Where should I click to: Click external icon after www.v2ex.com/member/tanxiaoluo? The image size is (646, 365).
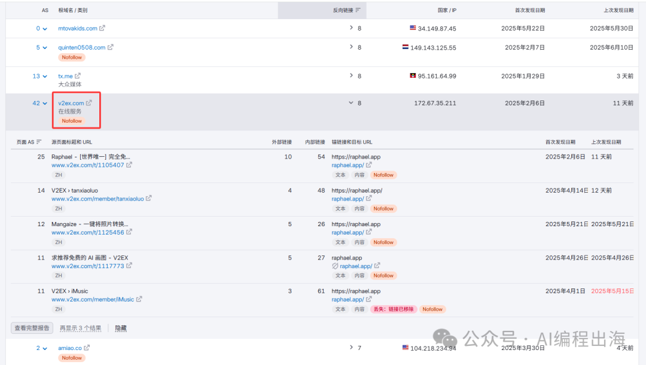(149, 199)
